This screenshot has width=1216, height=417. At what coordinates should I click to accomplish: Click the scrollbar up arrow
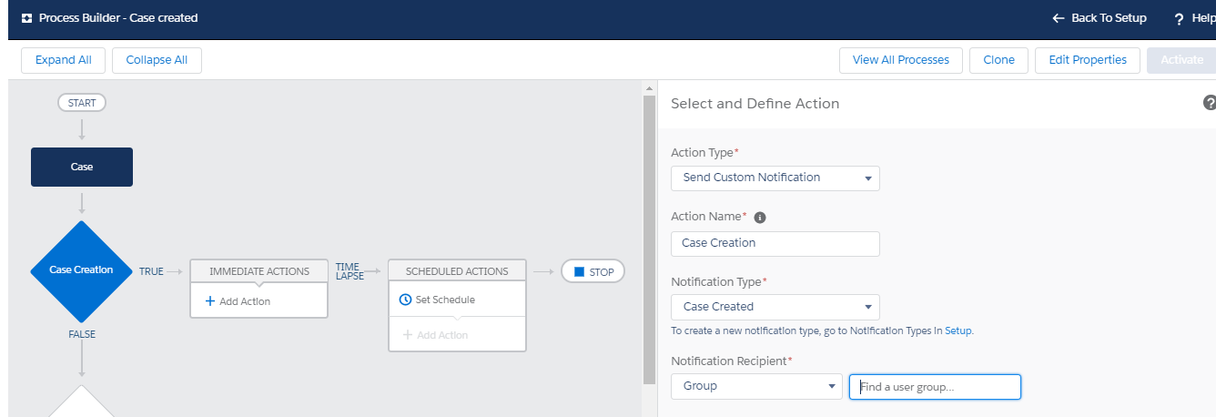point(649,88)
